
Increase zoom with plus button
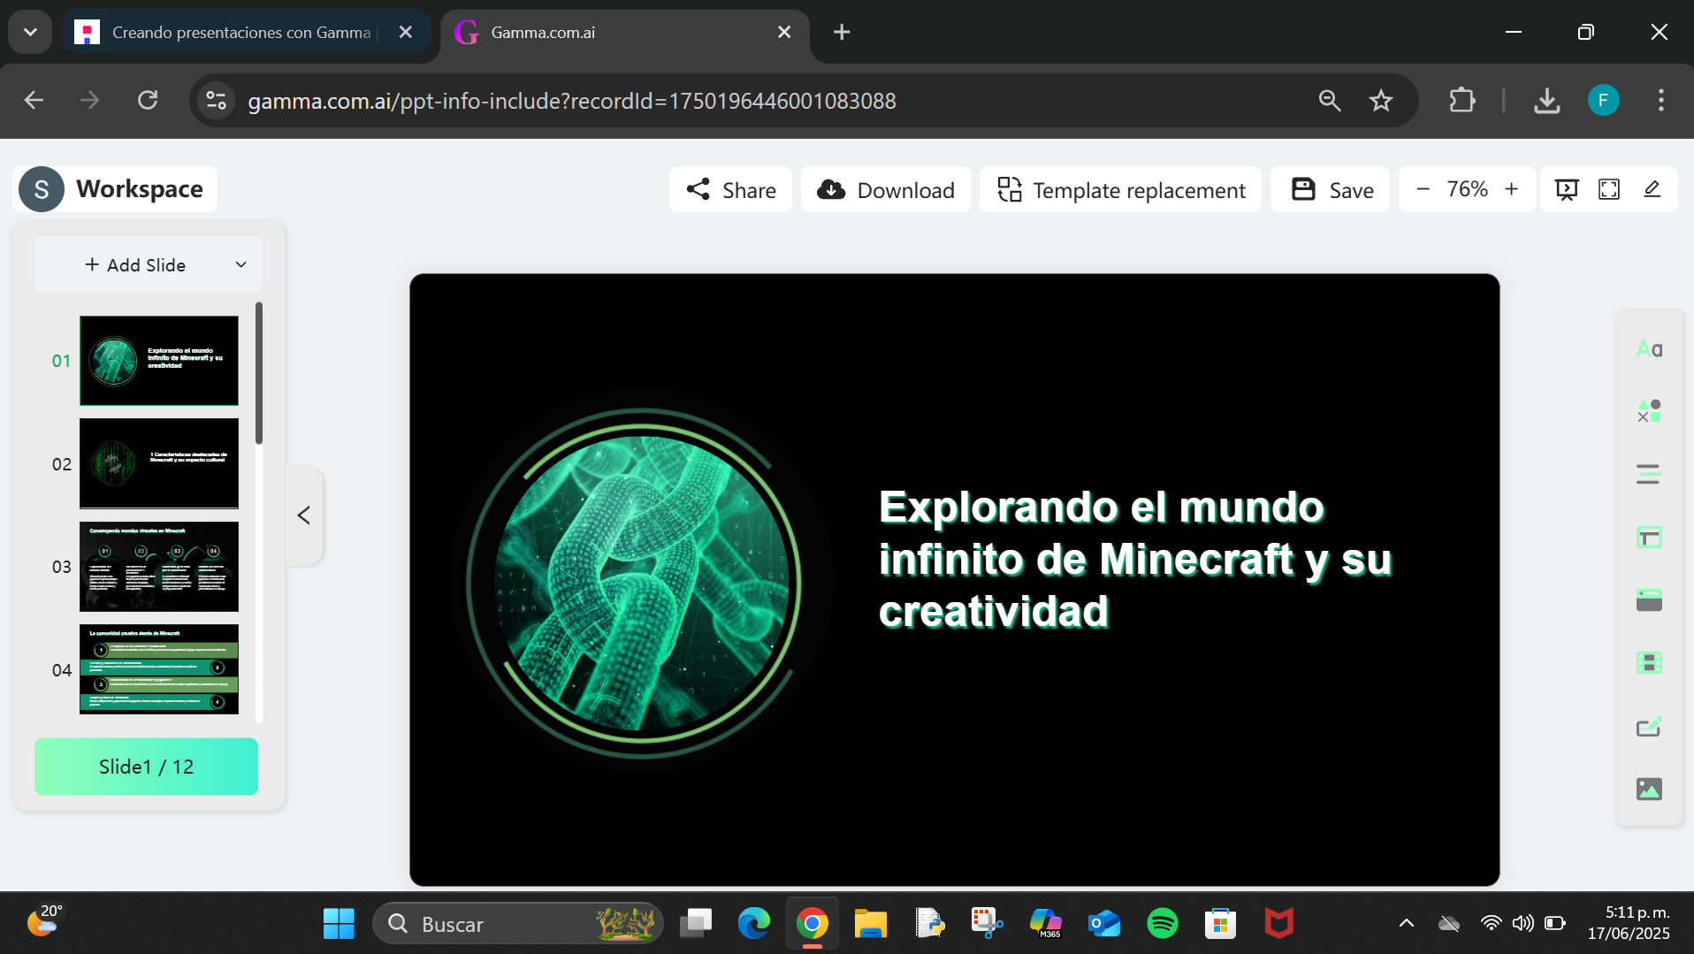click(x=1512, y=189)
